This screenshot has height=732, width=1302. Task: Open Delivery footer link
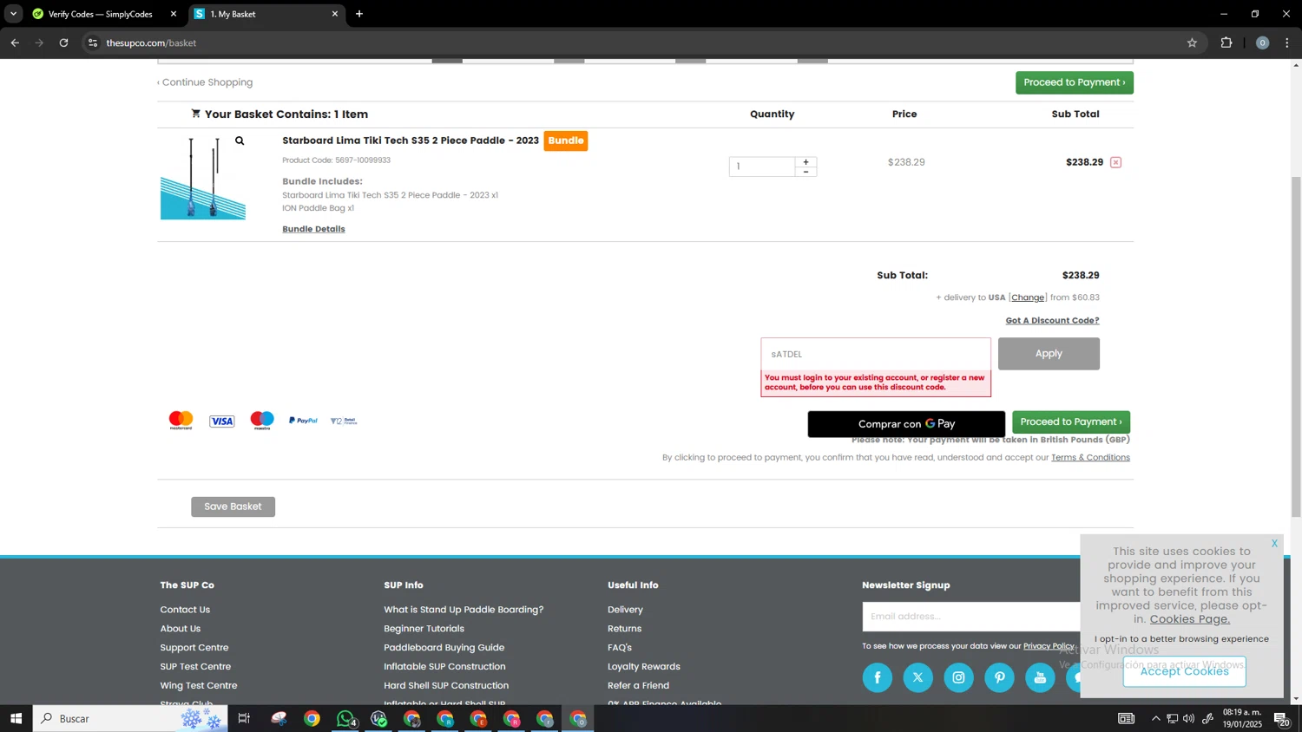point(625,610)
